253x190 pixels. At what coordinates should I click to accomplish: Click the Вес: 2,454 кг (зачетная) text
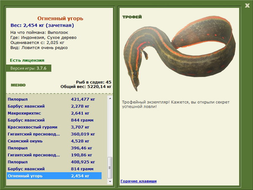[x=42, y=25]
